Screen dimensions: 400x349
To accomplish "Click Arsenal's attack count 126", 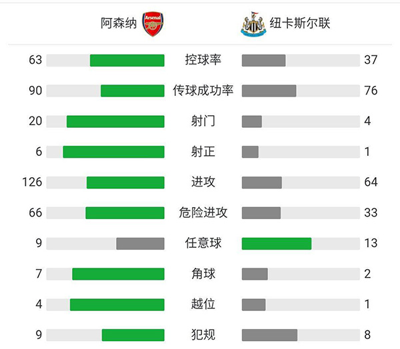I will pyautogui.click(x=32, y=182).
